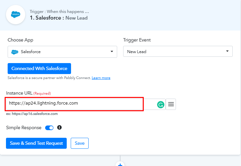
Task: Click the example URL hint text
Action: pos(32,114)
